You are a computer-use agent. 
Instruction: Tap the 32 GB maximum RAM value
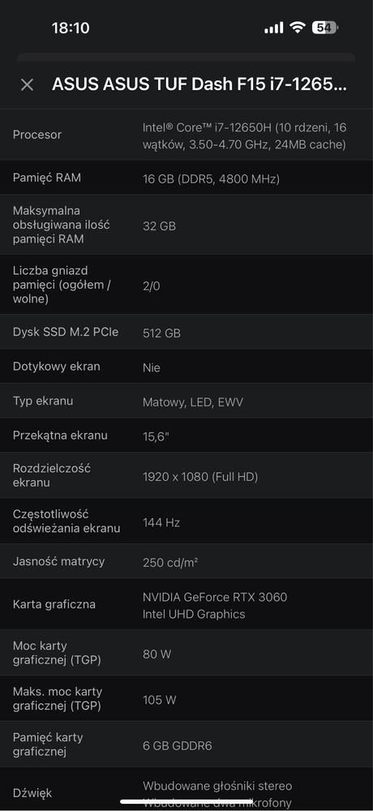[159, 226]
